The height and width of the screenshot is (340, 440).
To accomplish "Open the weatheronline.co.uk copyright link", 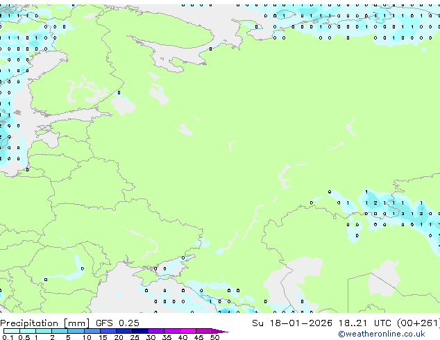I will pos(382,334).
